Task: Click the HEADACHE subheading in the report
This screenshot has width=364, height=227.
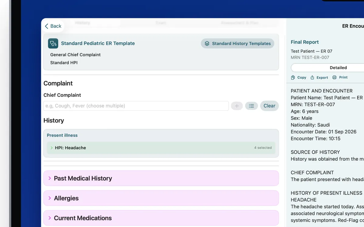Action: pyautogui.click(x=303, y=200)
